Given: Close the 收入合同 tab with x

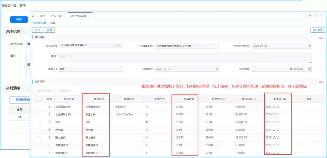Looking at the screenshot, I should 64,16.
